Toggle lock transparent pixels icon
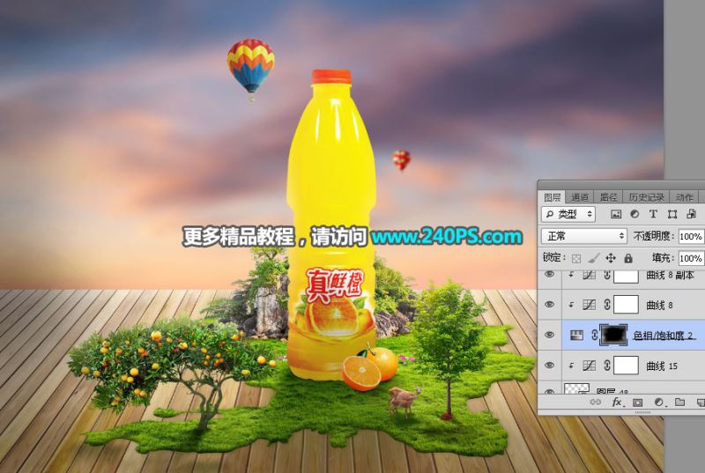 click(576, 258)
